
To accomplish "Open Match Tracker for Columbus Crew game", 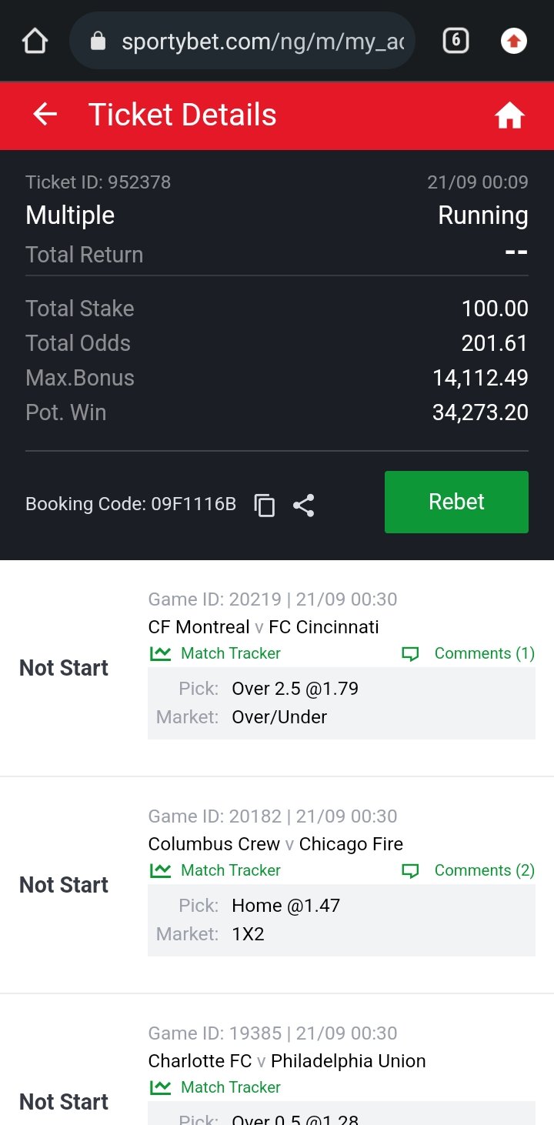I will point(230,870).
